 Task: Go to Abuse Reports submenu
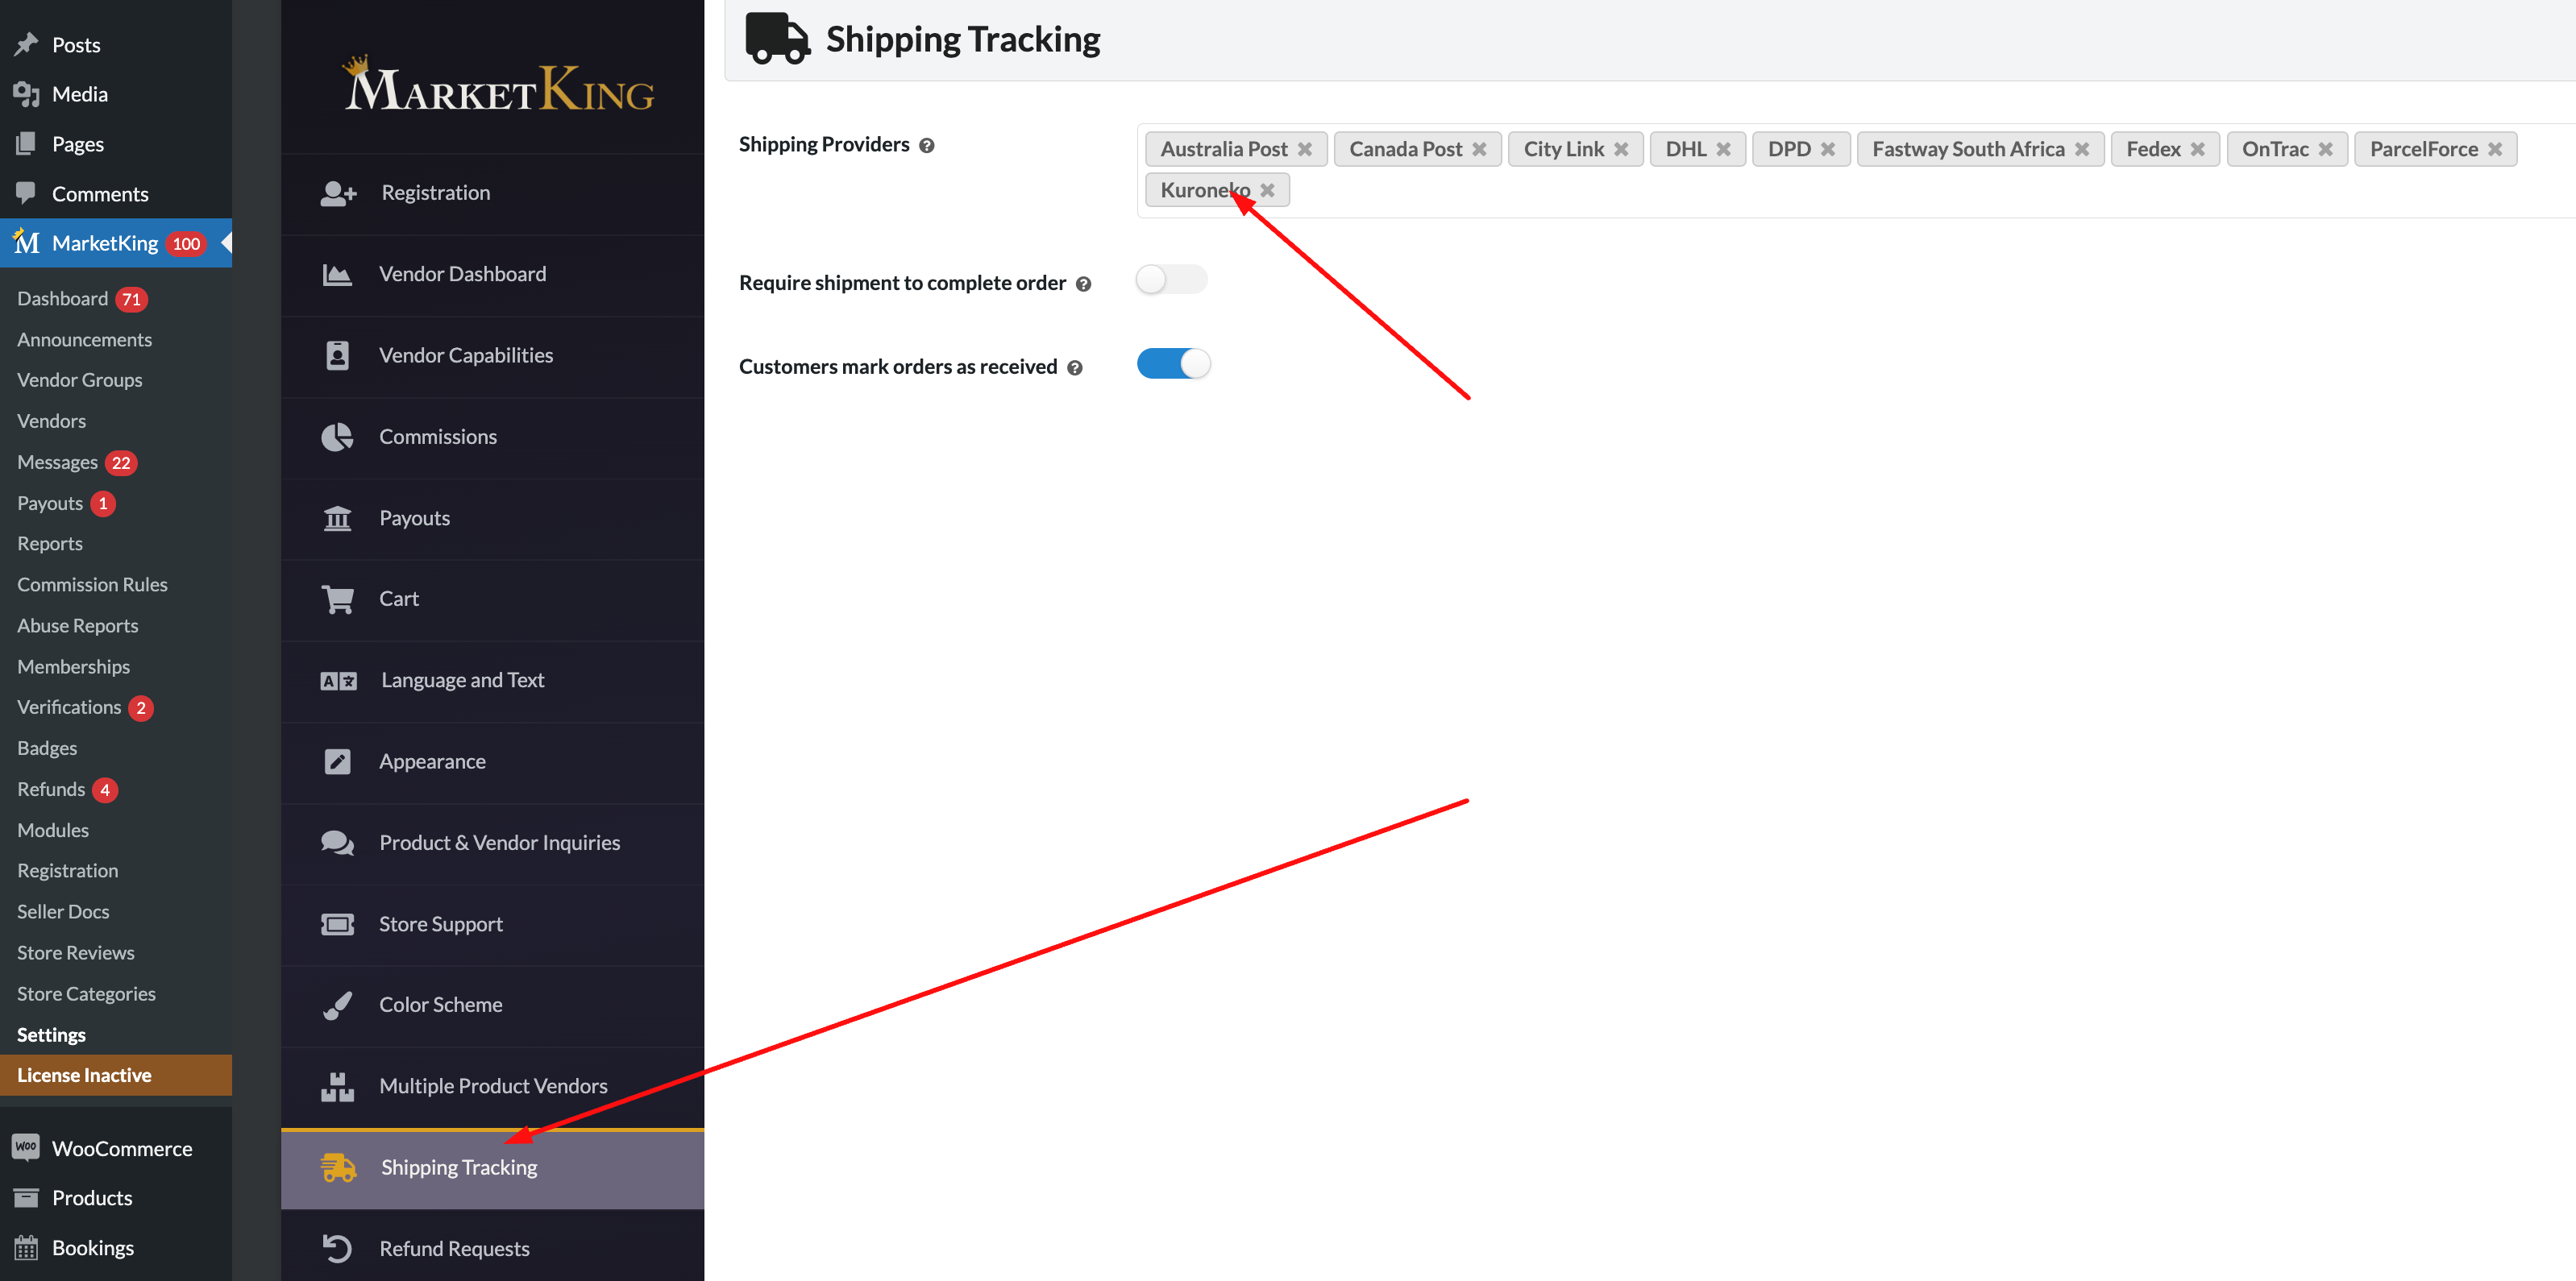[x=78, y=625]
